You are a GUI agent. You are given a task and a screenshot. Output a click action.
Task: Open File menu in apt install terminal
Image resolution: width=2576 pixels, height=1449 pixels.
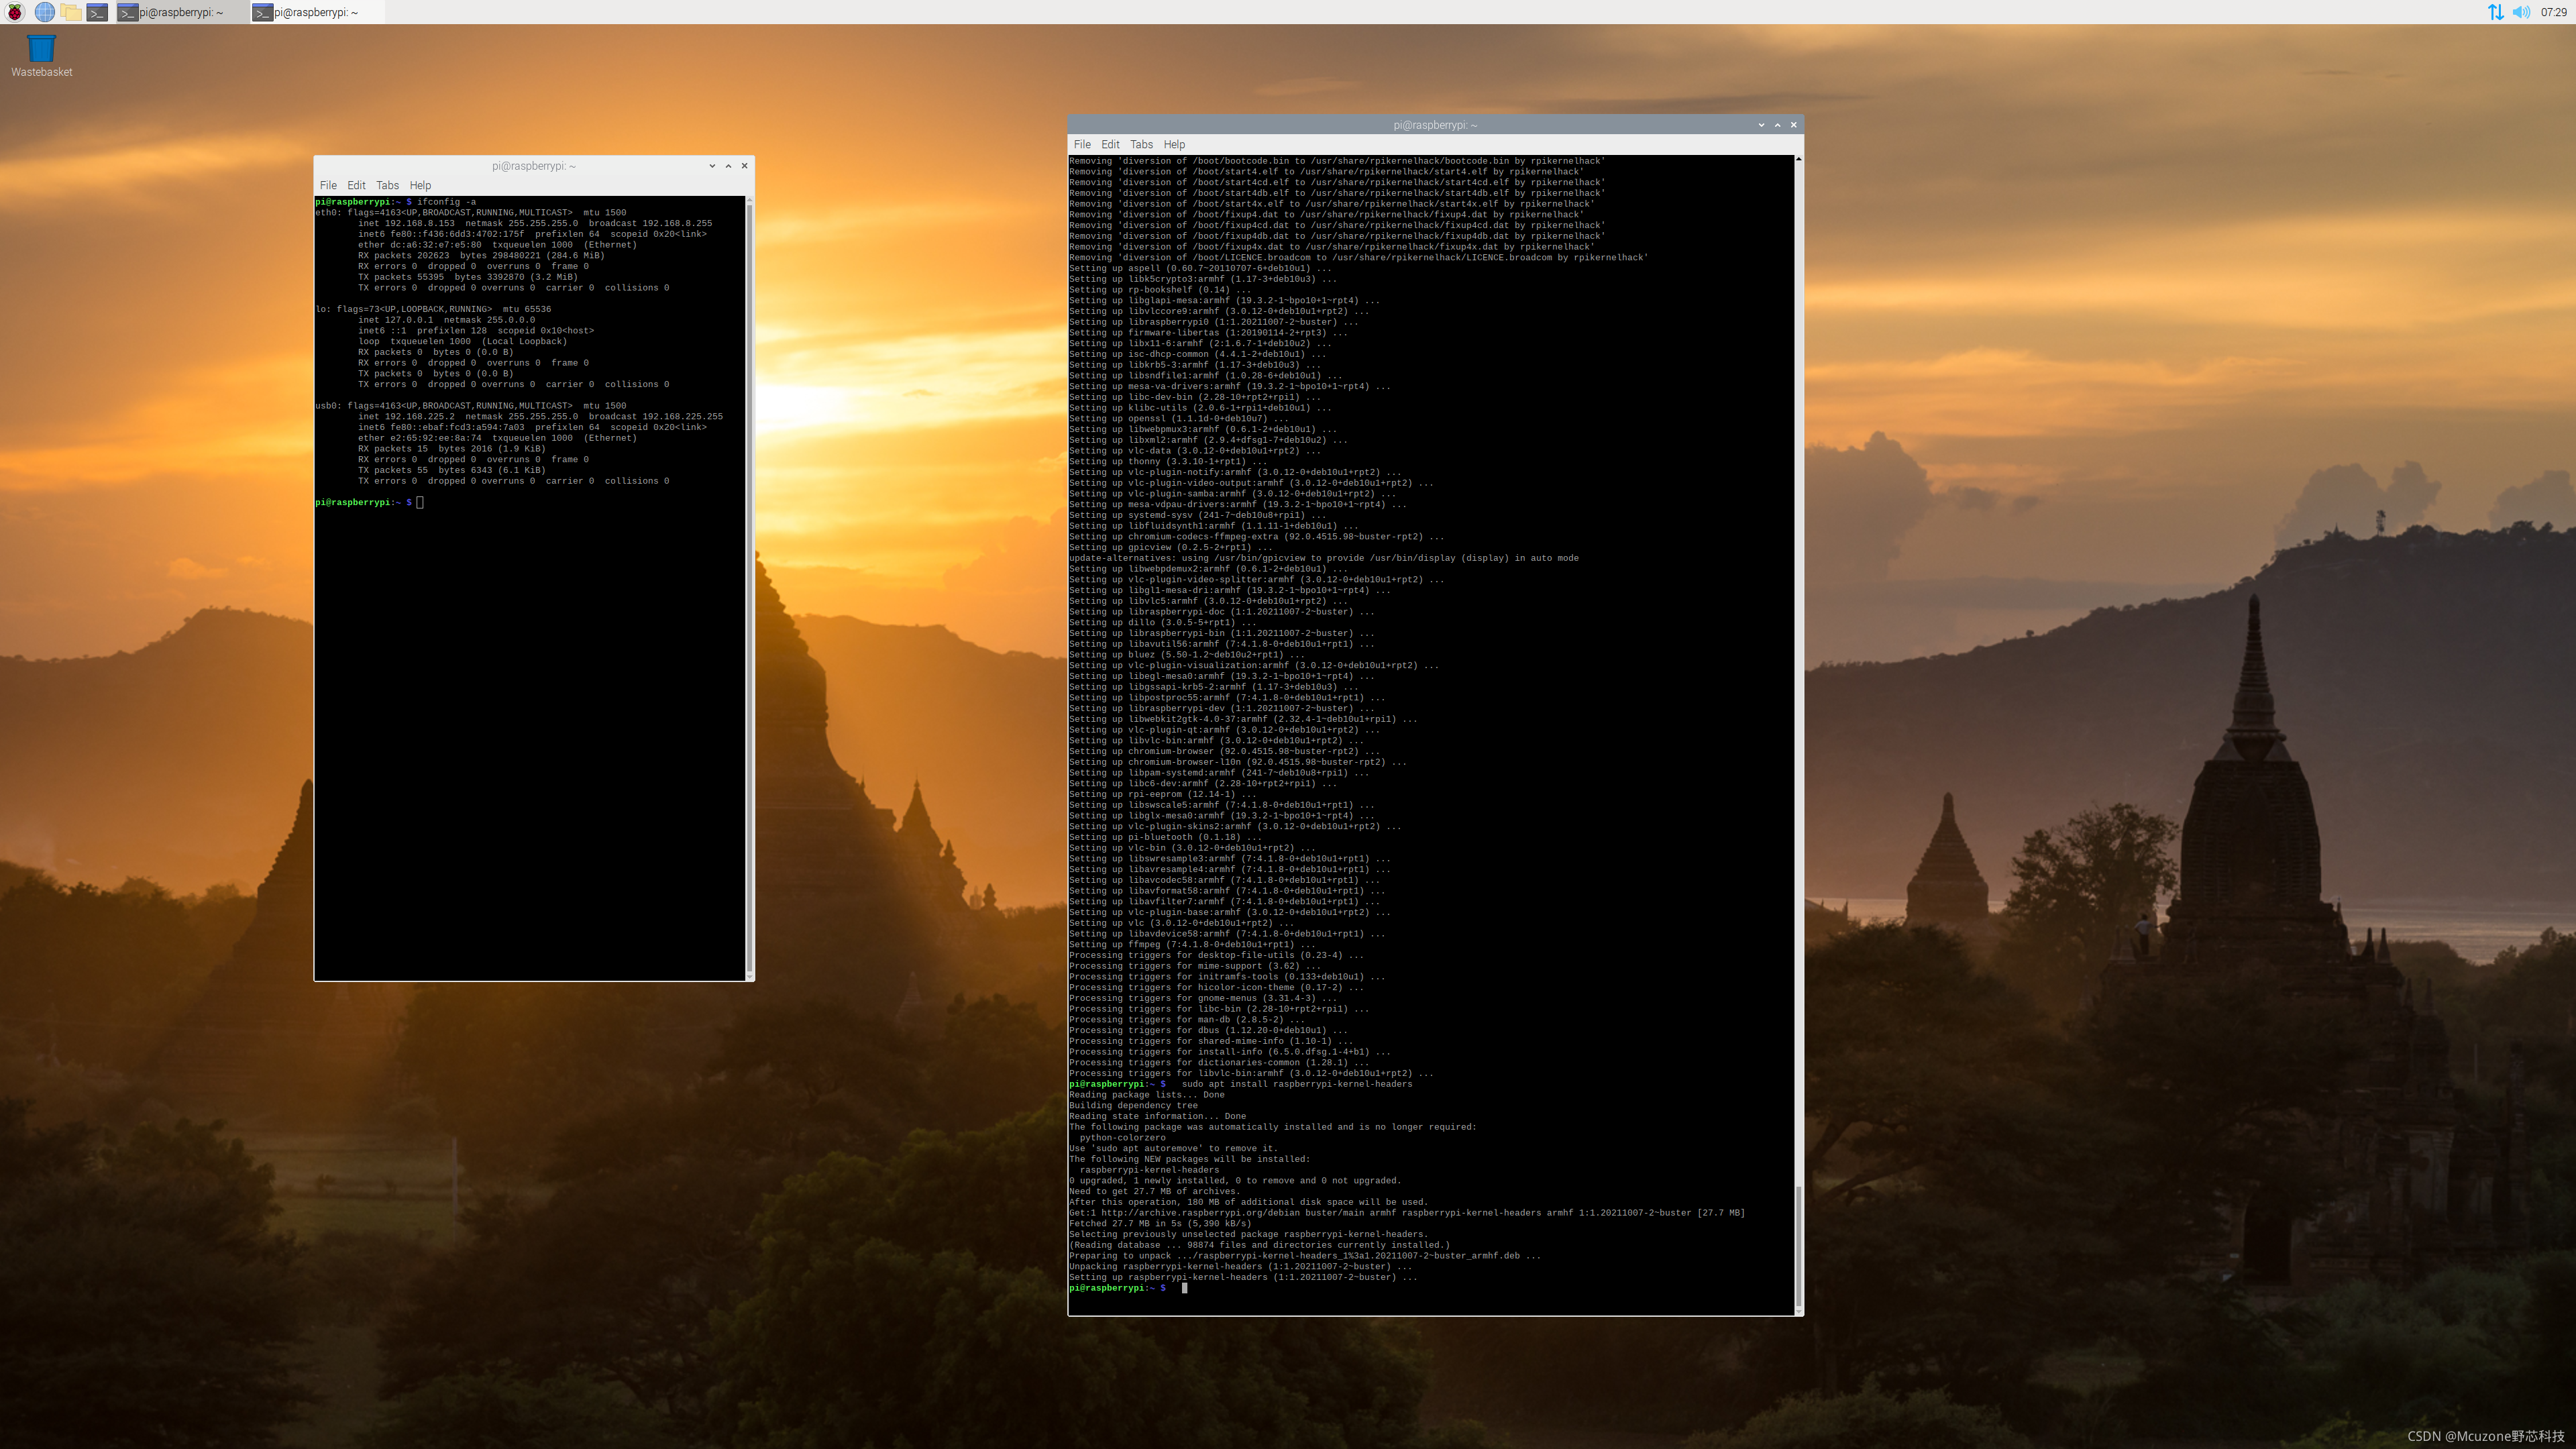click(1082, 144)
